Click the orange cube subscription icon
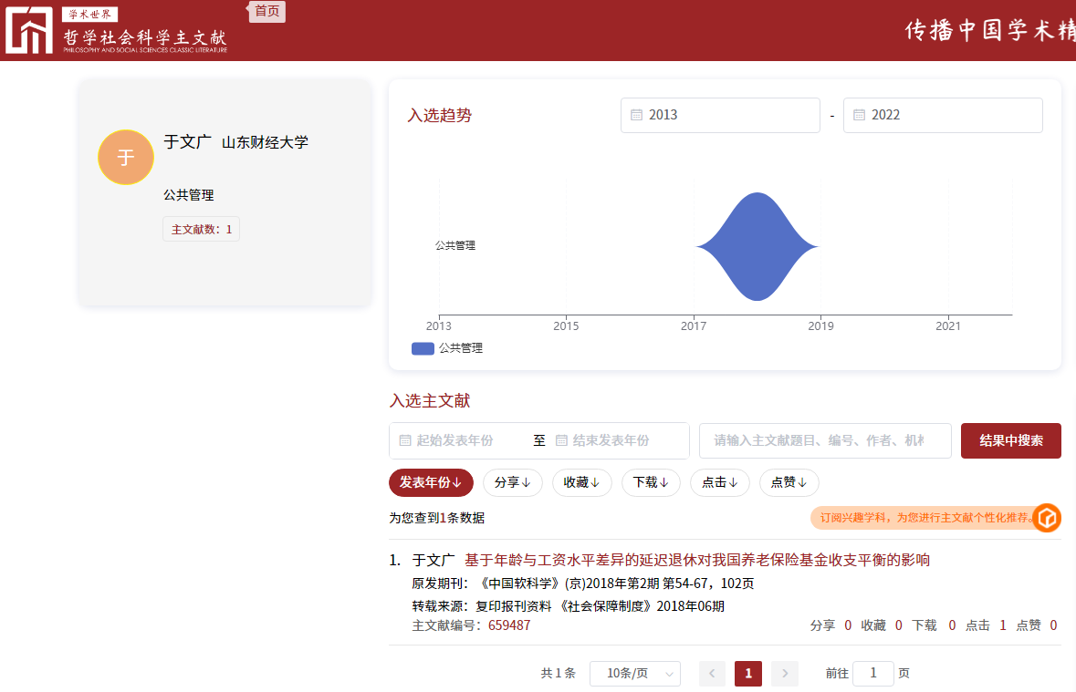 pyautogui.click(x=1047, y=518)
